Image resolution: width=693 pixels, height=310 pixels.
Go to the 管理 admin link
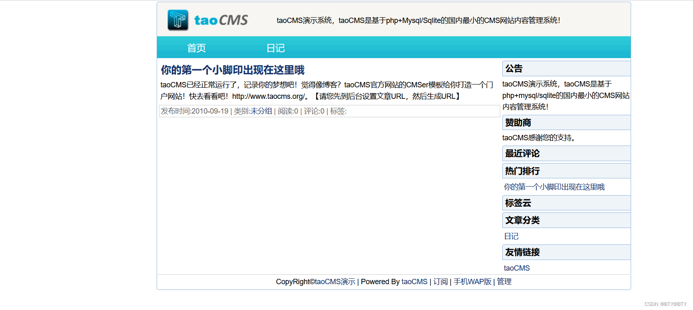point(504,282)
